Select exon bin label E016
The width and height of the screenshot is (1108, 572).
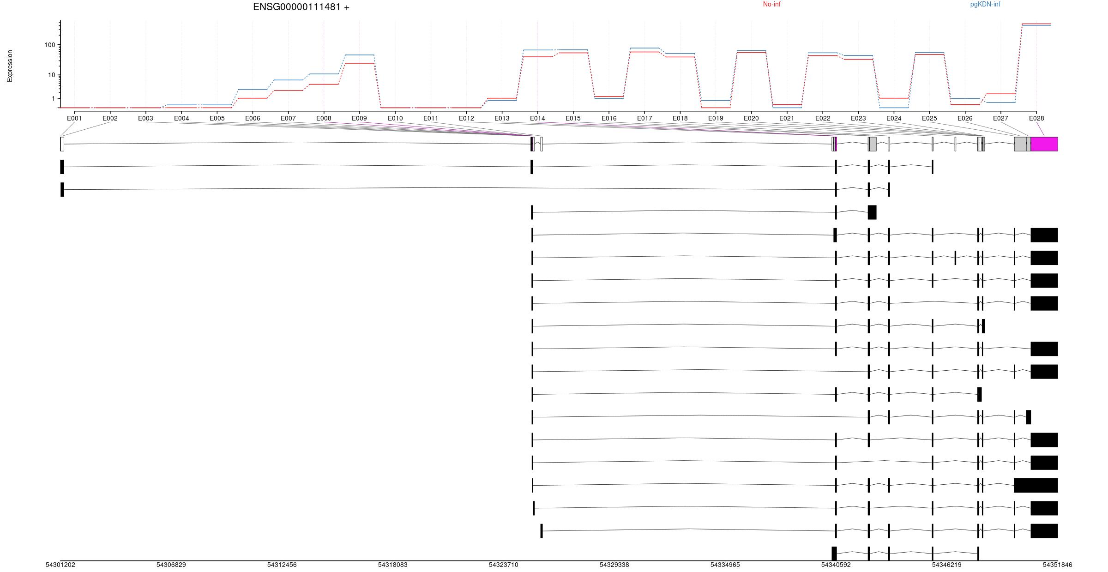(x=609, y=118)
